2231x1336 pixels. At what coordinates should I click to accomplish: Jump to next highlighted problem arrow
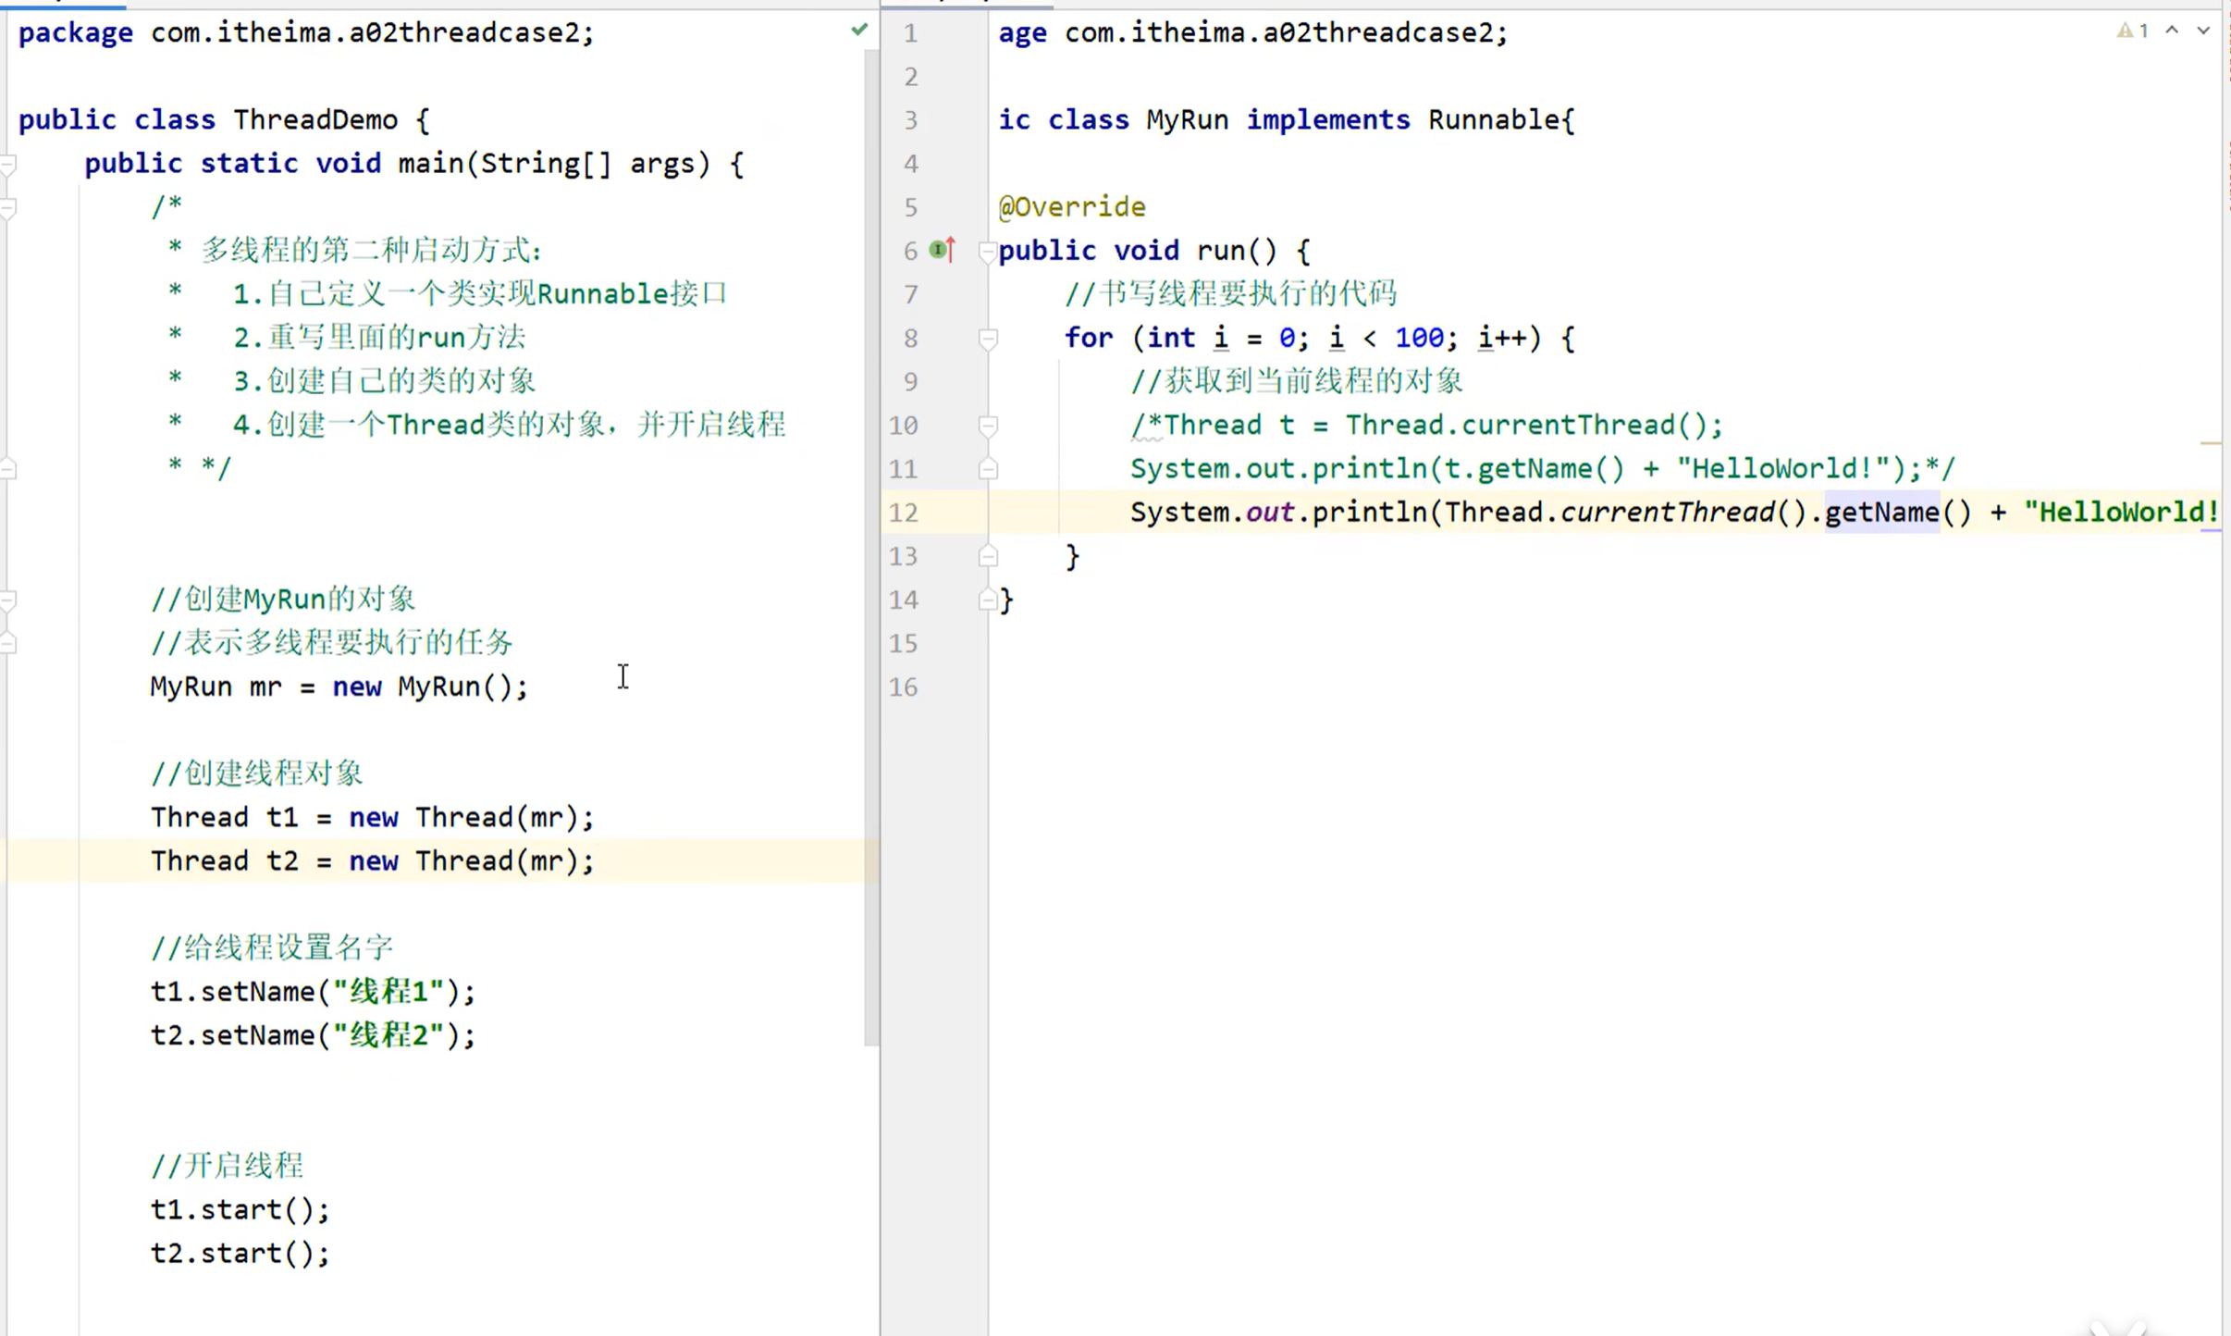2203,31
